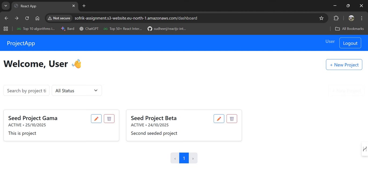
Task: Open the All Bookmarks folder
Action: [349, 29]
